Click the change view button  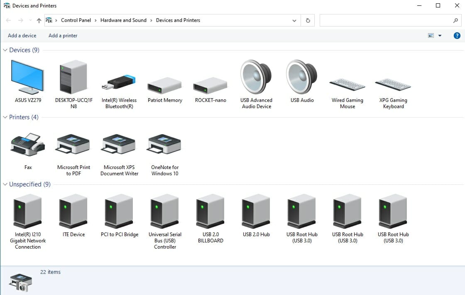tap(431, 36)
